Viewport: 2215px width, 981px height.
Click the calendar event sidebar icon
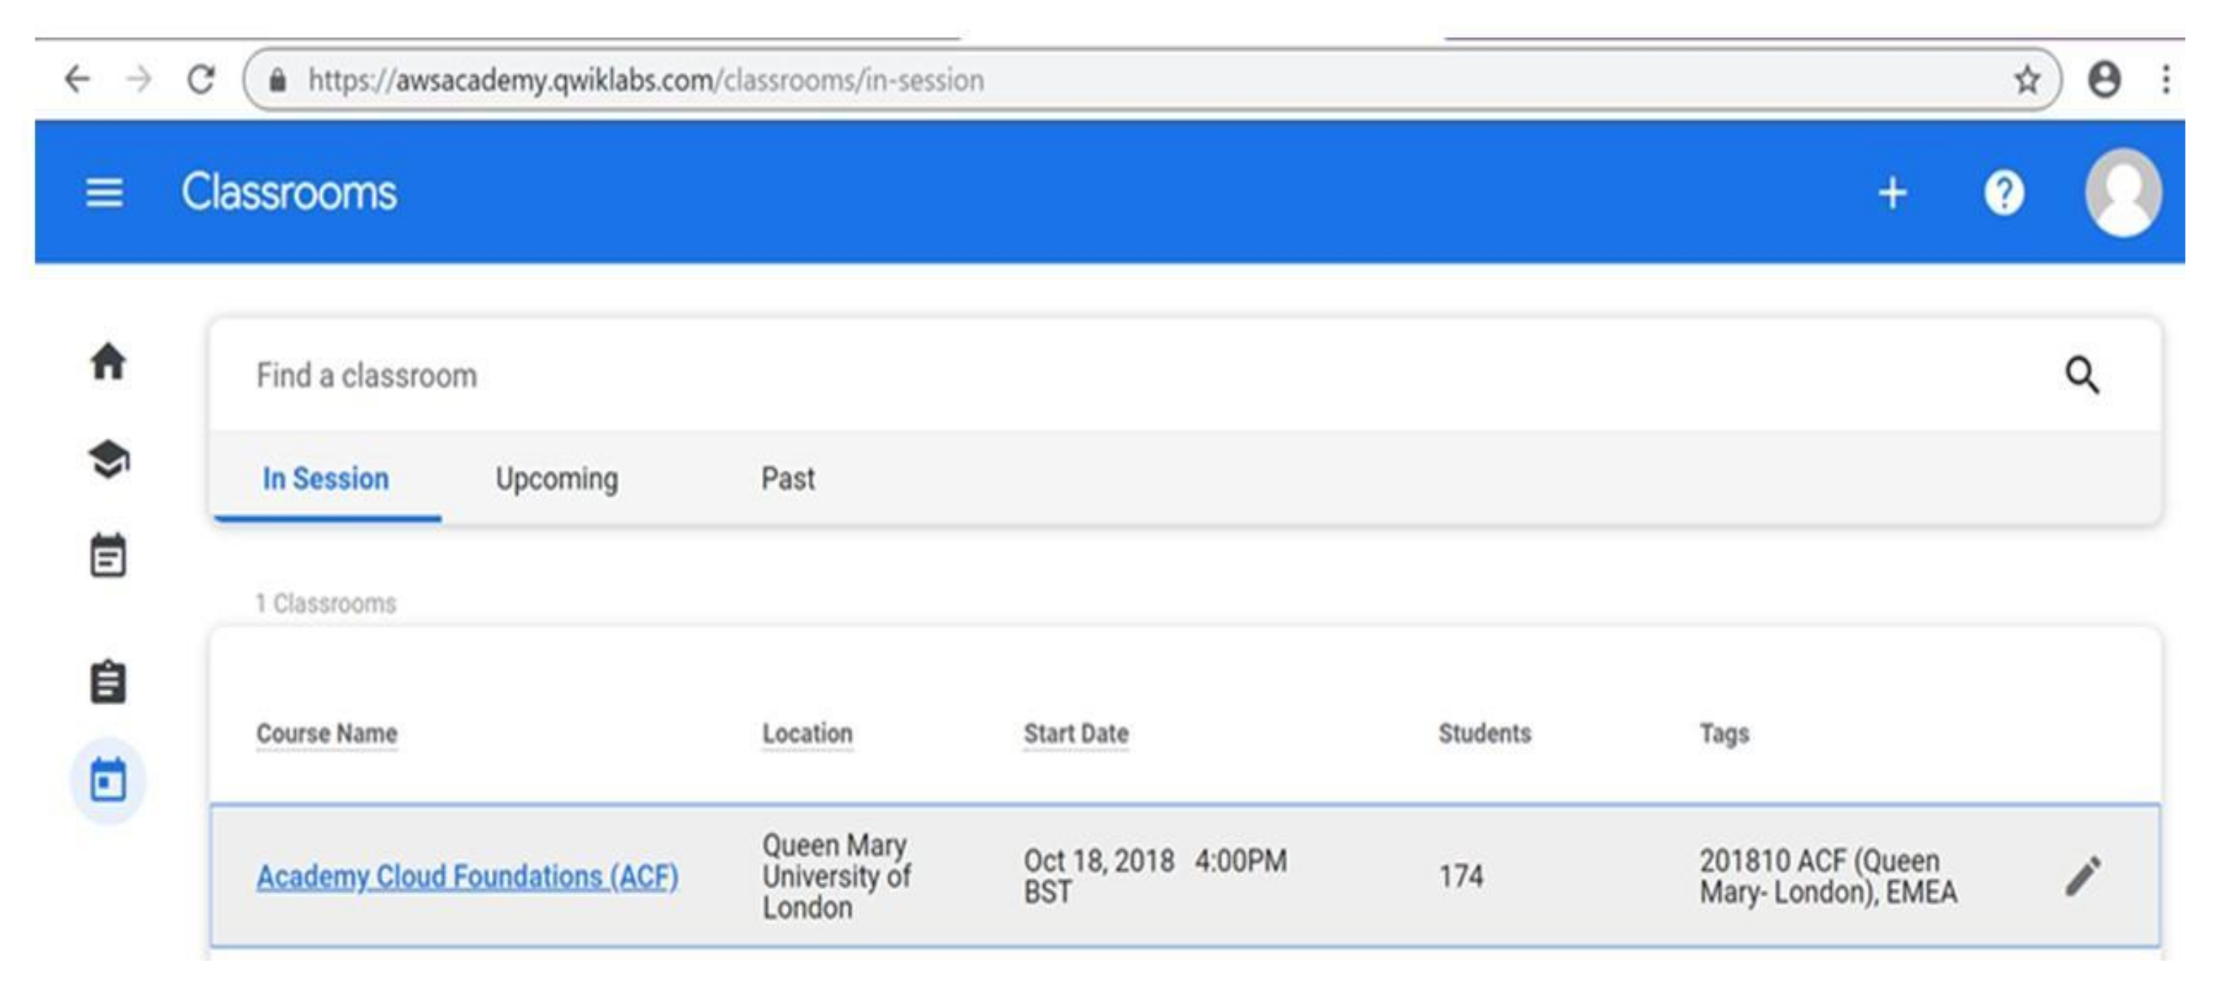click(x=108, y=556)
